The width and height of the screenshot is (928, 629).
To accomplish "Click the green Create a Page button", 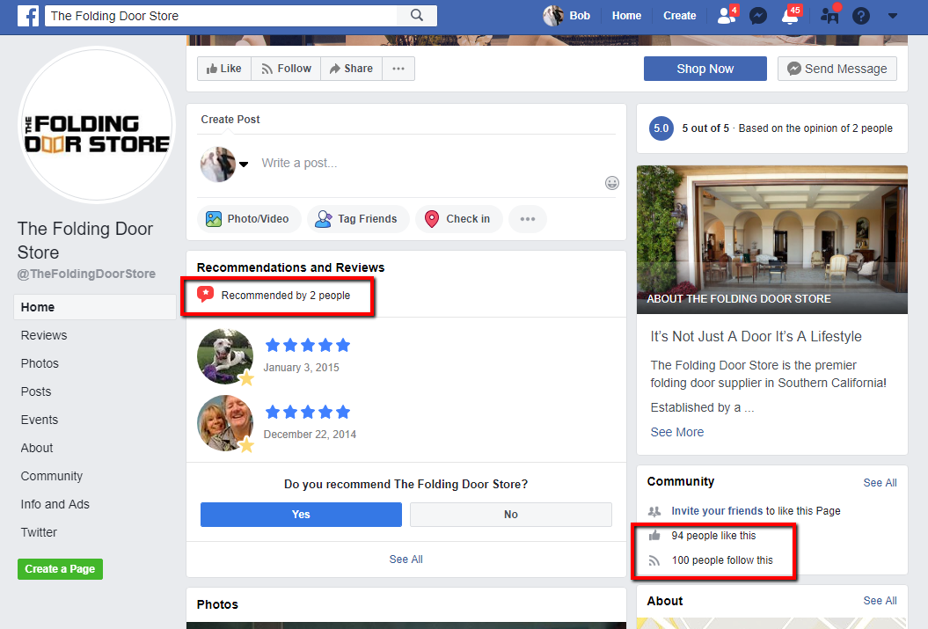I will 61,569.
